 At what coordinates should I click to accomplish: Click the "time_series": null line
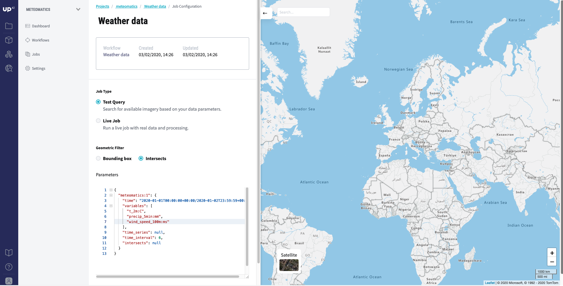[x=144, y=232]
